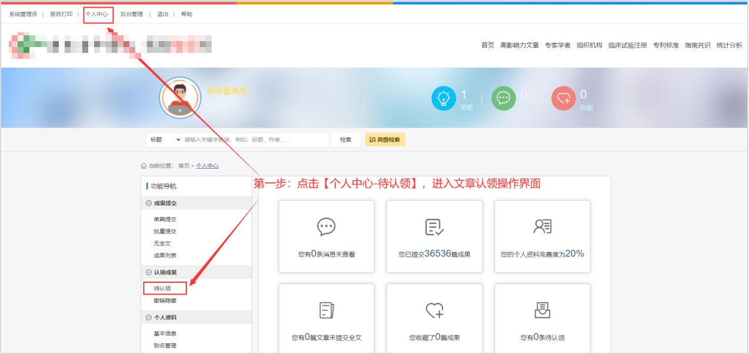The width and height of the screenshot is (749, 354).
Task: Click the 检索 search button
Action: tap(346, 140)
